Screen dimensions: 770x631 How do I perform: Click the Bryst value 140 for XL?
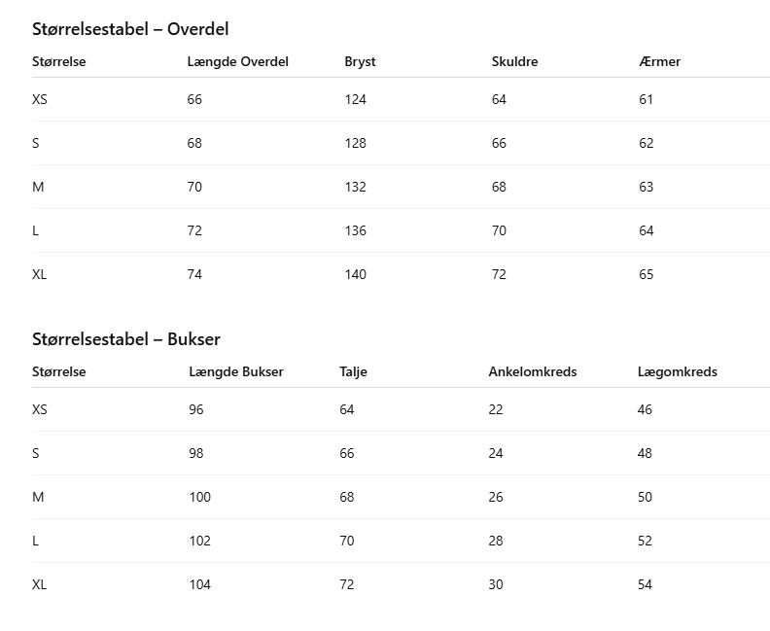356,275
